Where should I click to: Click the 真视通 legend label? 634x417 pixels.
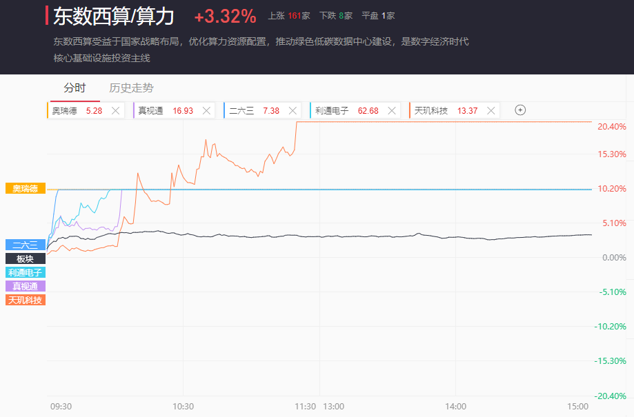[26, 286]
